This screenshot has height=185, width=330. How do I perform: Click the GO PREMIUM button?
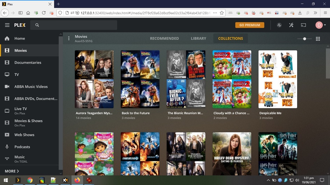tap(250, 25)
